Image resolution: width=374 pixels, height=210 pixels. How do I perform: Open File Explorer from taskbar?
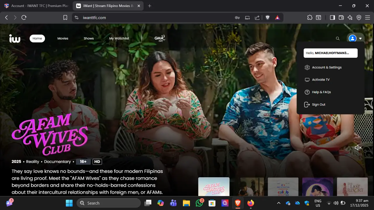point(186,203)
